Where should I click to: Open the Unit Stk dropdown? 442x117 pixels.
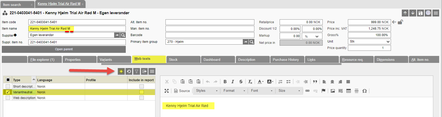tap(369, 41)
